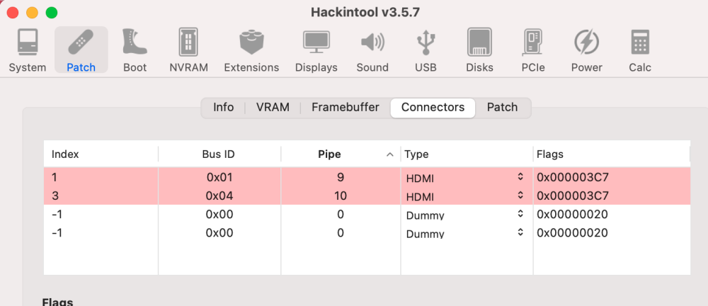
Task: Sort table by Index column header
Action: (x=101, y=154)
